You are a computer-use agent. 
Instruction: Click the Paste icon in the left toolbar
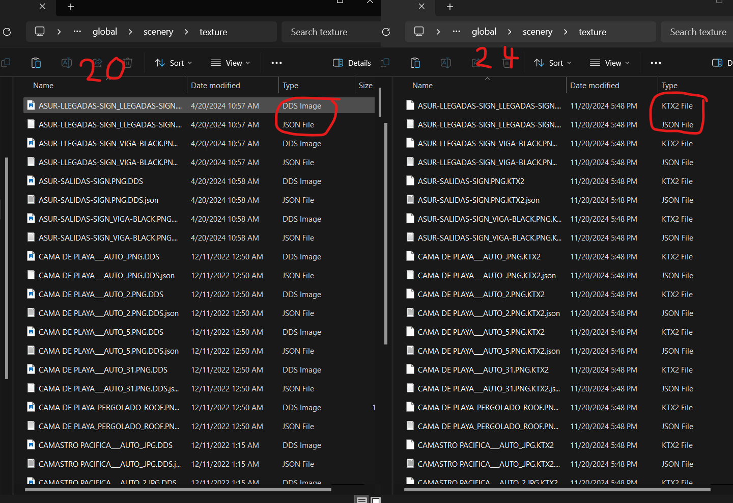point(36,63)
